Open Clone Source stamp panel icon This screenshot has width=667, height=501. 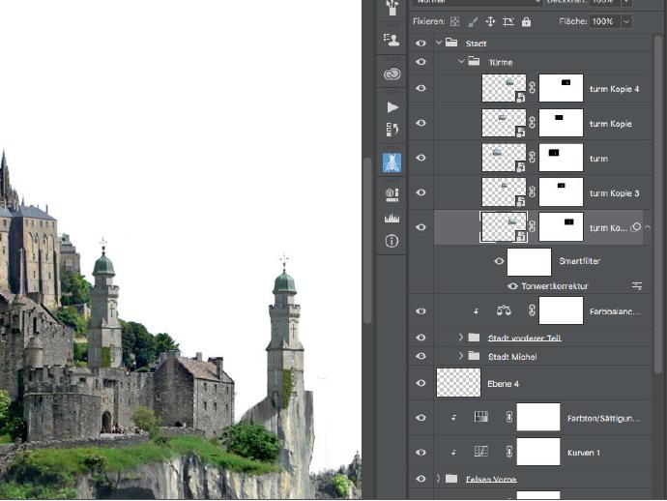391,40
